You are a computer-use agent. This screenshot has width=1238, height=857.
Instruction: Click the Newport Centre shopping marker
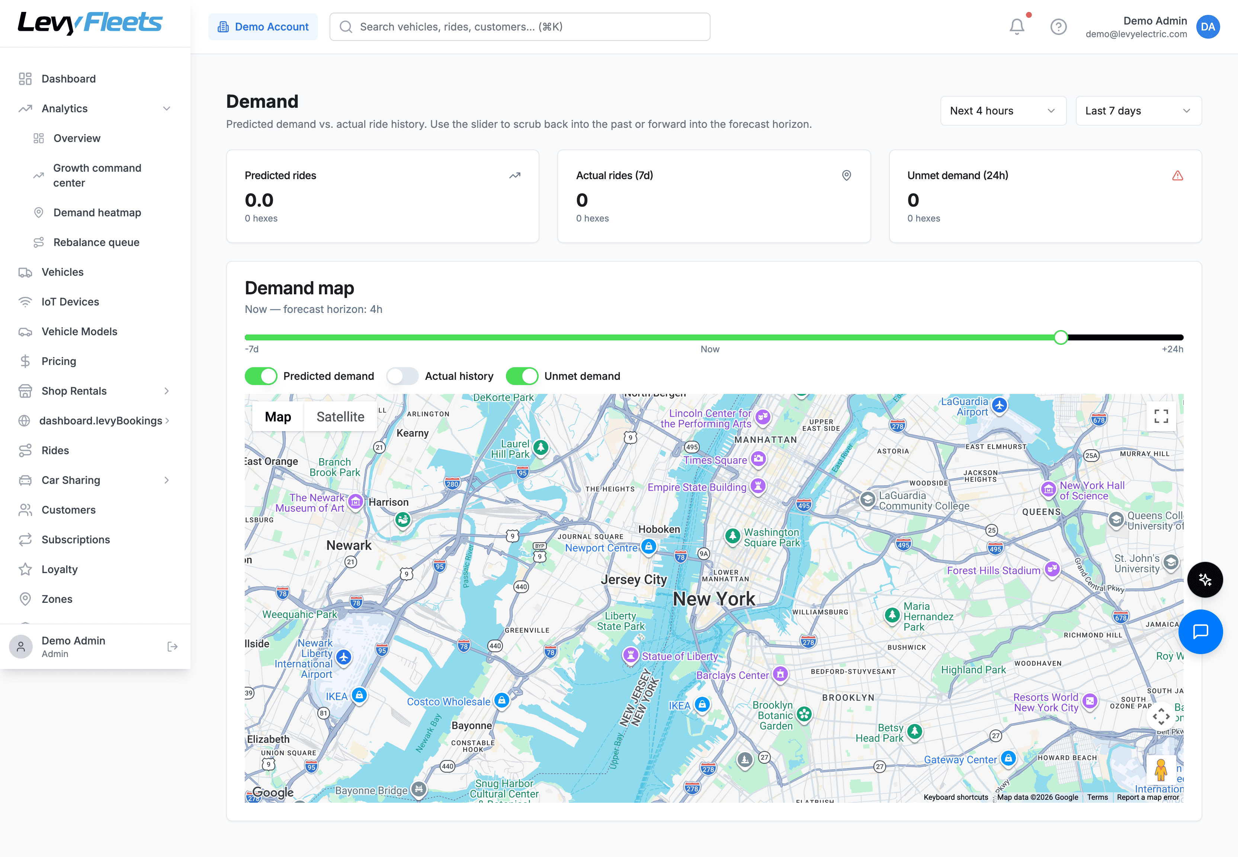point(648,547)
